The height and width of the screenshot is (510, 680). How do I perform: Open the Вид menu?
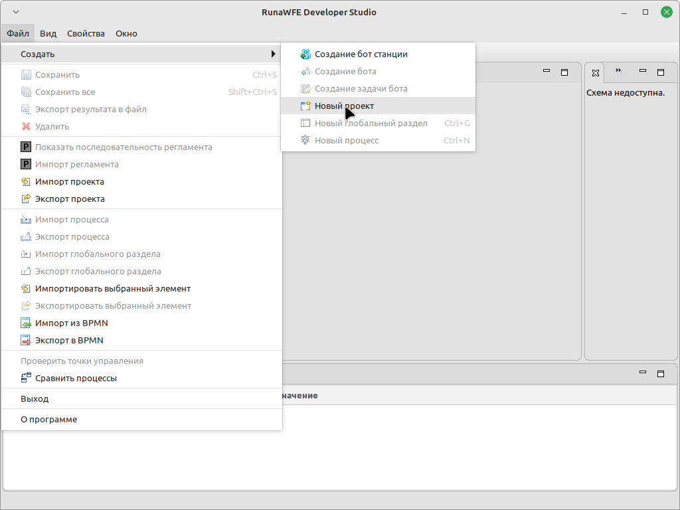pyautogui.click(x=48, y=33)
